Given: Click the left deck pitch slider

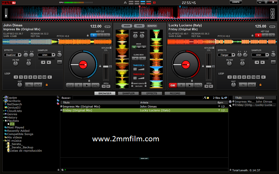Looking at the screenshot, I should (106, 67).
